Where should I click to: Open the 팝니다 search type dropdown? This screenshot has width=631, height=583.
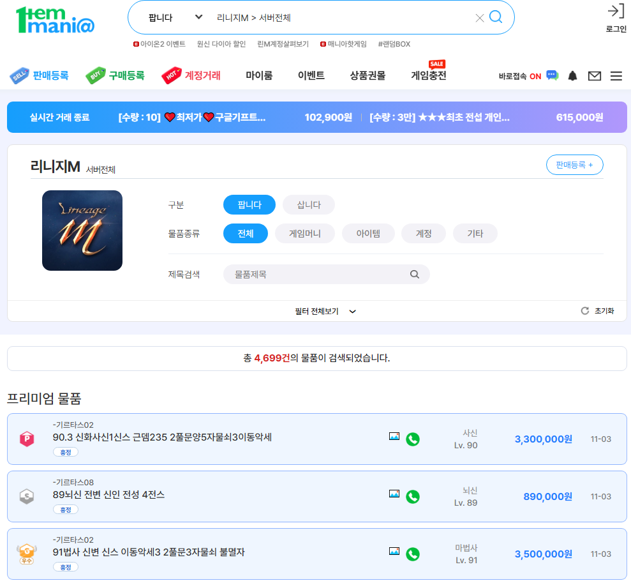coord(175,17)
